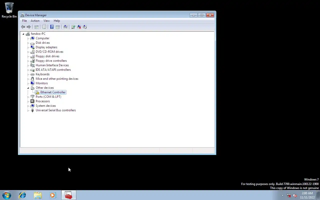Viewport: 320px width, 200px height.
Task: Expand the Floppy disk drives category
Action: 28,56
